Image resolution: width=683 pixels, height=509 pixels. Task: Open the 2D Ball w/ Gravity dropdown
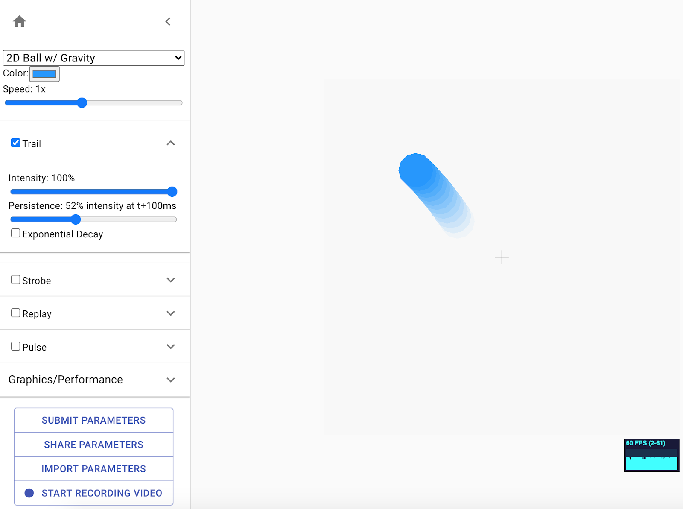[93, 58]
